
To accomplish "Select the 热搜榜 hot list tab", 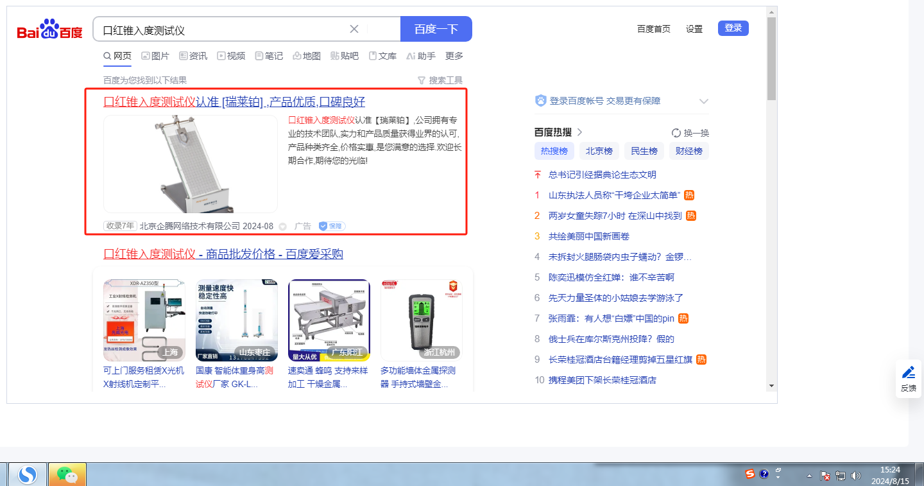I will 554,152.
